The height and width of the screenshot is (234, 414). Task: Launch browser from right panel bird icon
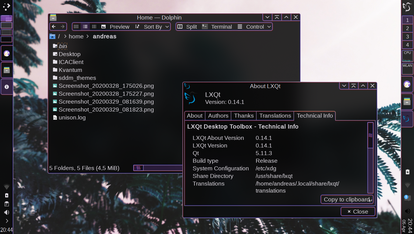(407, 84)
